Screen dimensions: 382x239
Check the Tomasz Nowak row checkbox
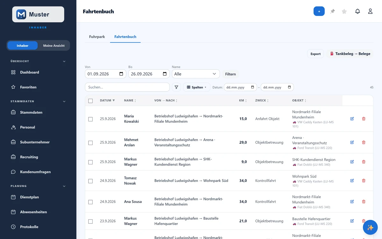coord(90,181)
